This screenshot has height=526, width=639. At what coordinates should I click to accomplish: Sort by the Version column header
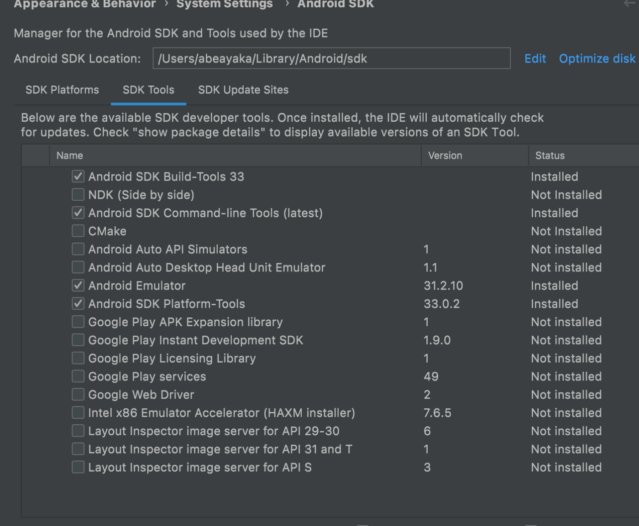pyautogui.click(x=475, y=156)
